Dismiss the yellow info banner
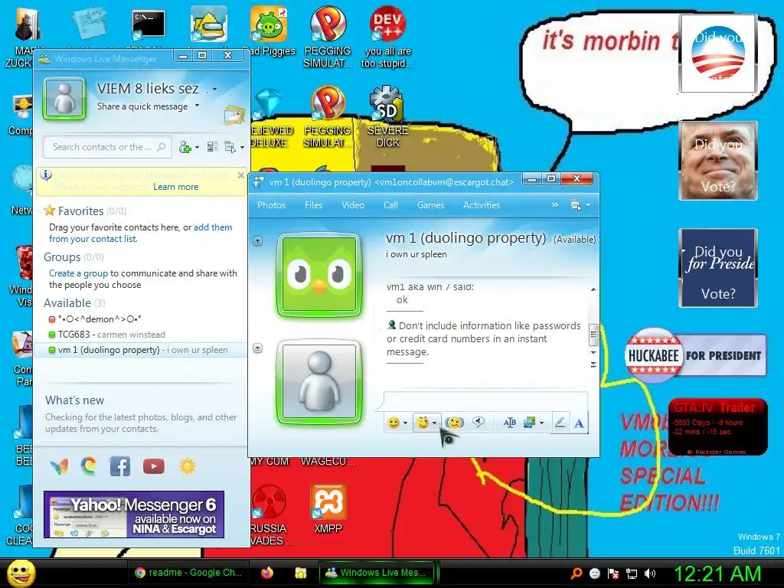Screen dimensions: 784x588 (x=241, y=175)
